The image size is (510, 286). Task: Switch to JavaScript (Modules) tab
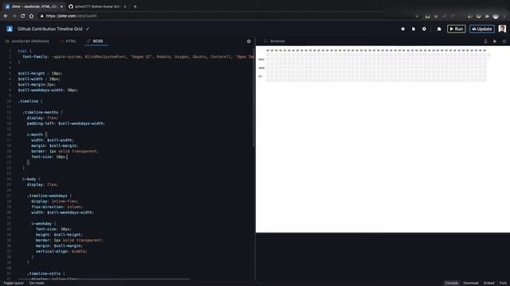(27, 41)
